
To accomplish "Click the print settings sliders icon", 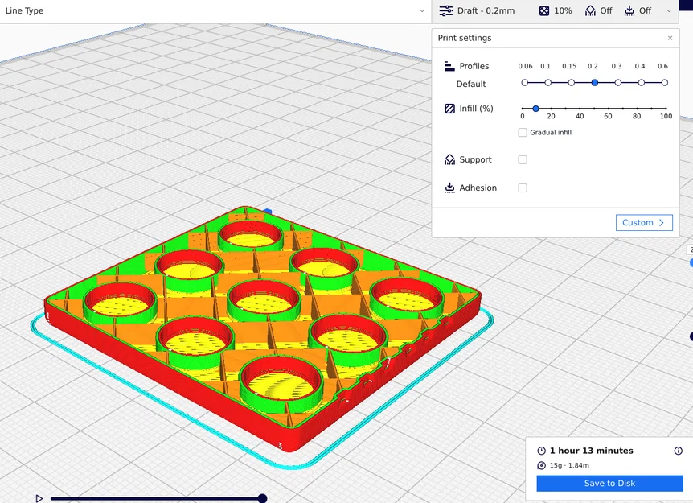I will pyautogui.click(x=445, y=10).
